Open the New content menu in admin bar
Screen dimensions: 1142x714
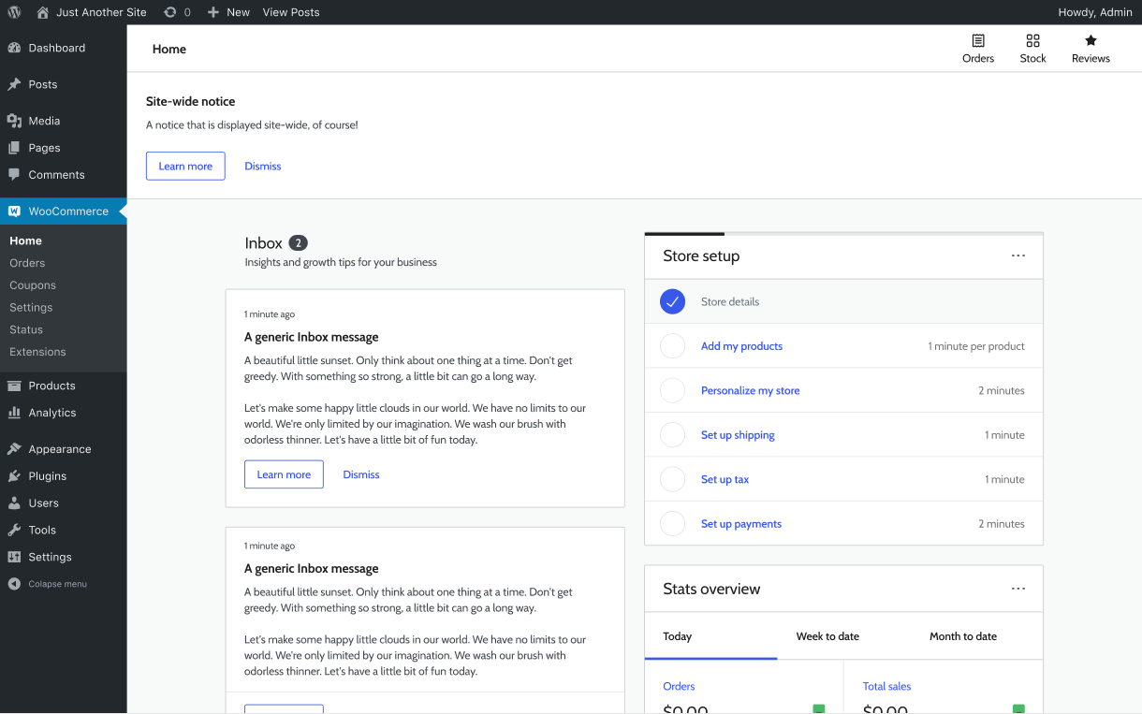point(228,12)
